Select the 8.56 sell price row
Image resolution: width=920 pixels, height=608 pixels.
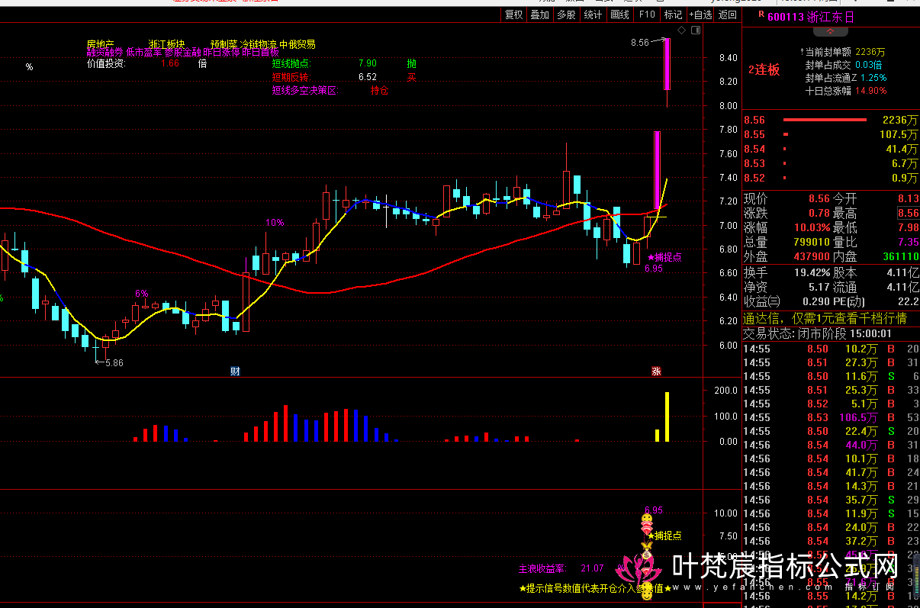831,120
